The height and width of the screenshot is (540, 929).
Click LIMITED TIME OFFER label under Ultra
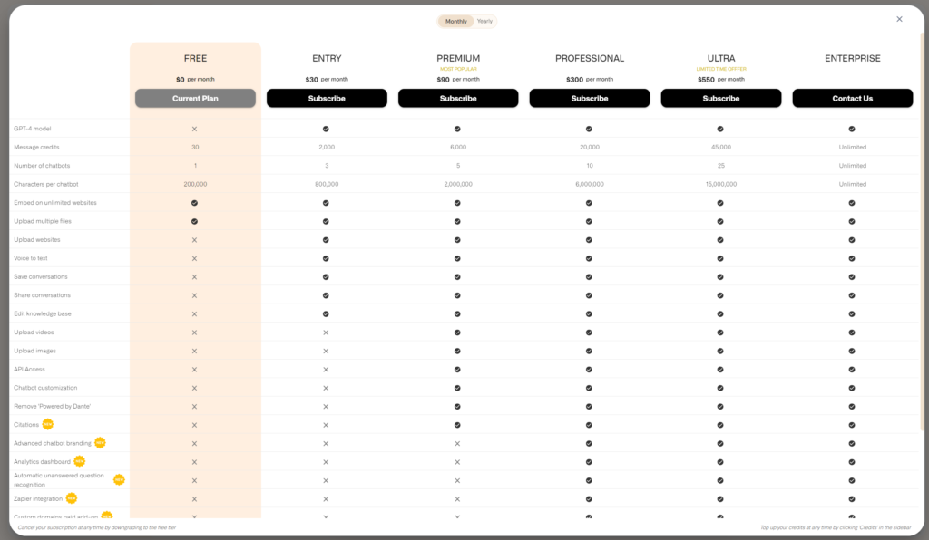pos(721,69)
